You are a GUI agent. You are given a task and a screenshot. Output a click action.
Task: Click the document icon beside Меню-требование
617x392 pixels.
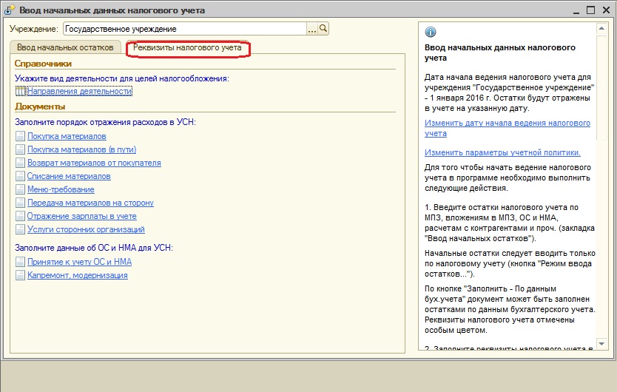click(x=20, y=190)
